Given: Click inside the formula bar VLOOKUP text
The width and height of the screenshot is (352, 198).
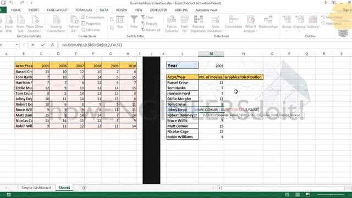Looking at the screenshot, I should tap(92, 45).
